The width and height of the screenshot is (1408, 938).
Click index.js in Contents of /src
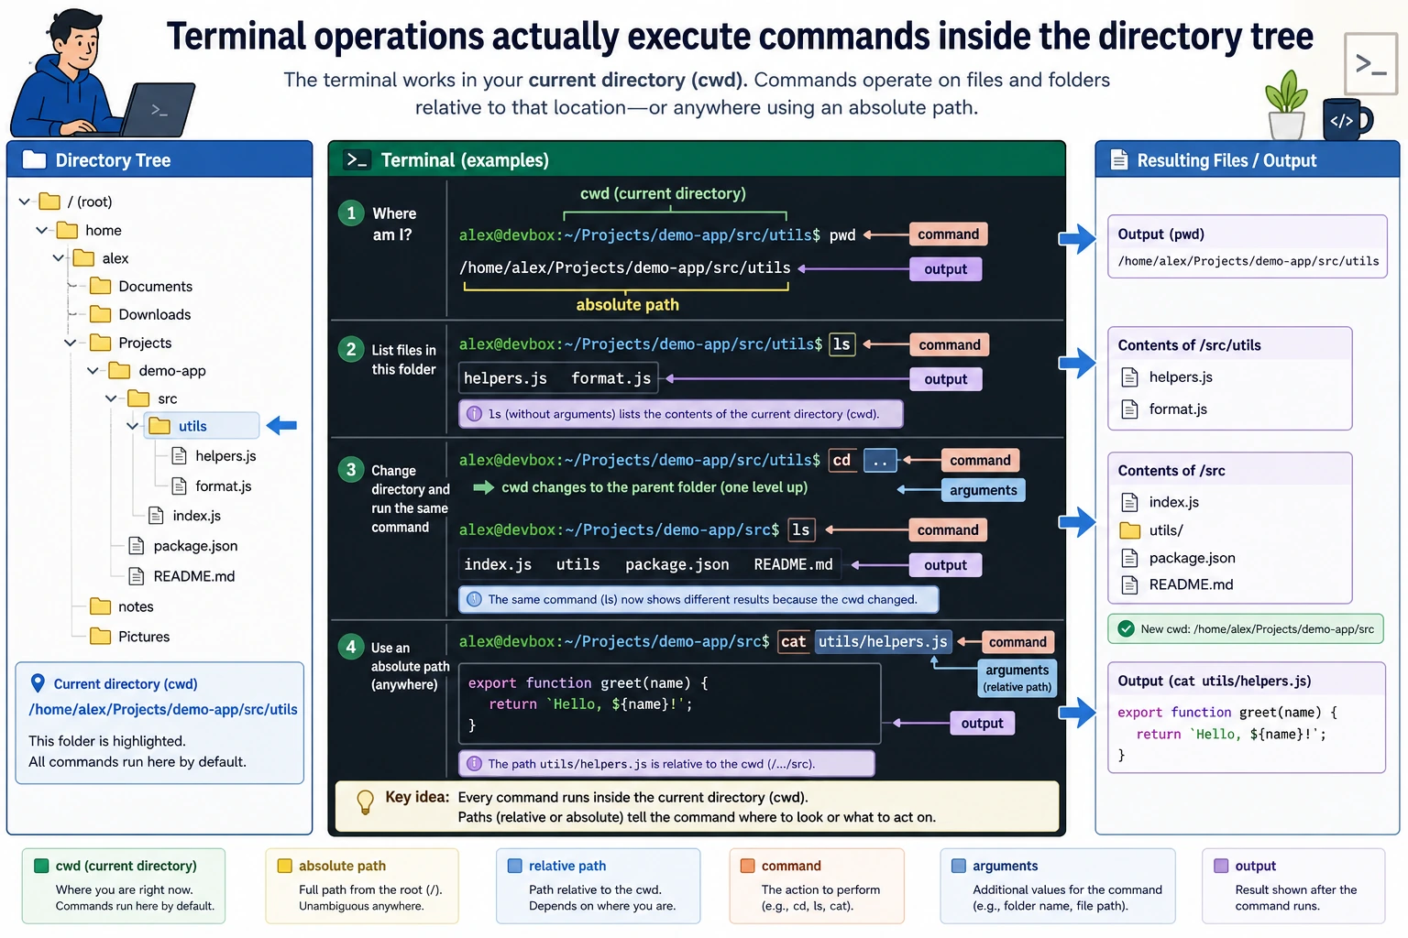pos(1174,502)
